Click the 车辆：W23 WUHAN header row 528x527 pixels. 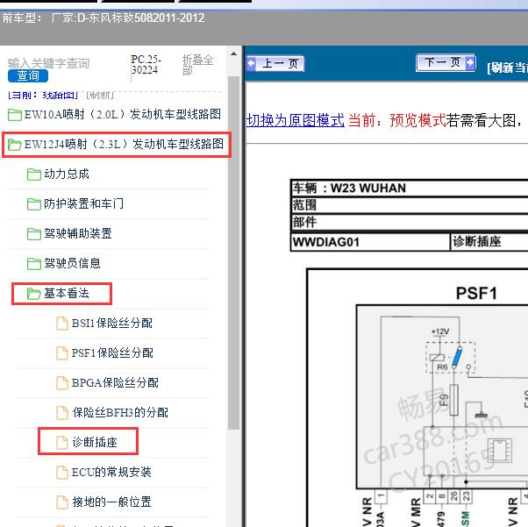[410, 188]
